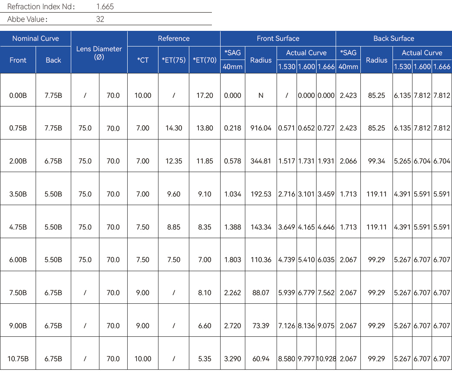Screen dimensions: 452x372
Task: Click the *ET(70) column header
Action: tap(205, 60)
